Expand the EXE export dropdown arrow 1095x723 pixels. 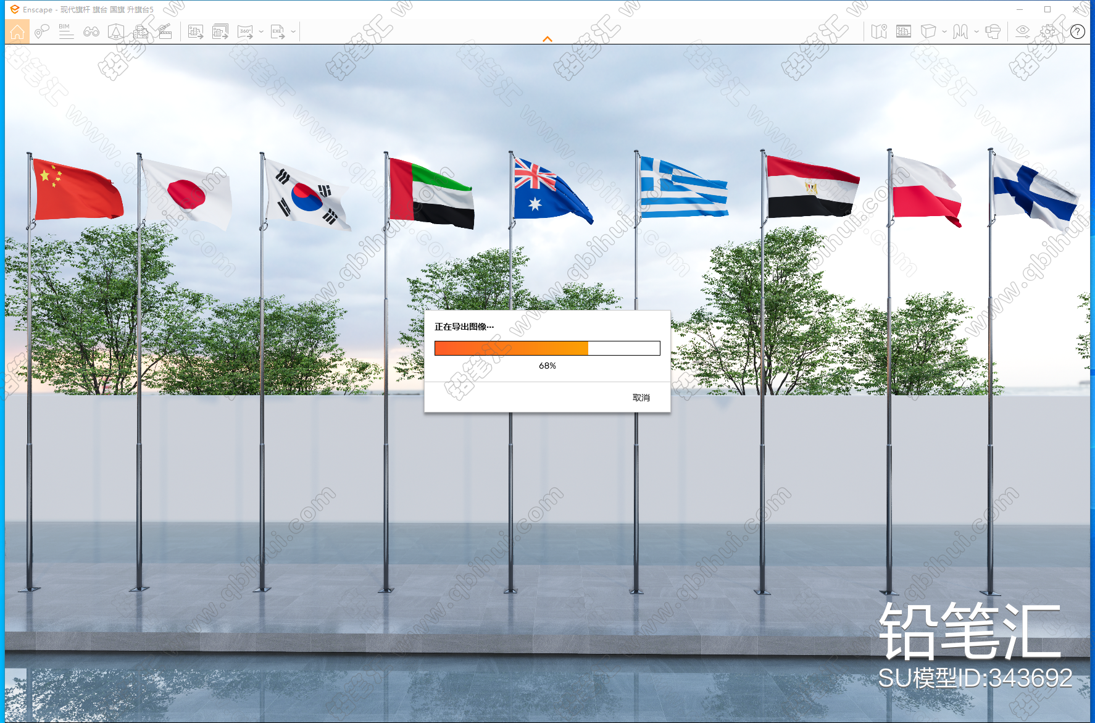[293, 31]
